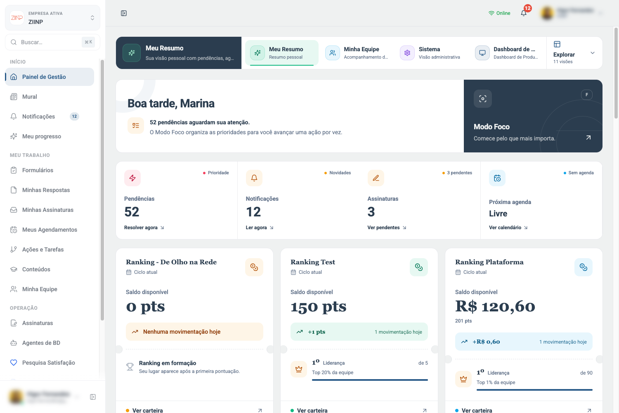Click the Notificações card bell icon
Screen dimensions: 619x413
coord(254,178)
